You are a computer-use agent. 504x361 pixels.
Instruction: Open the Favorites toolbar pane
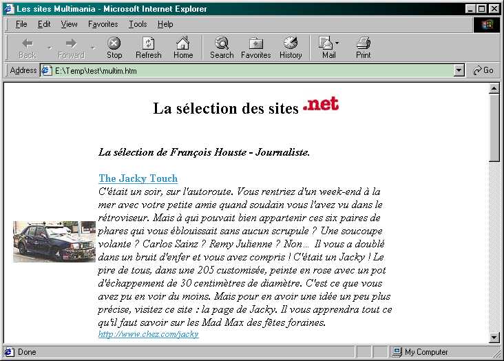256,48
